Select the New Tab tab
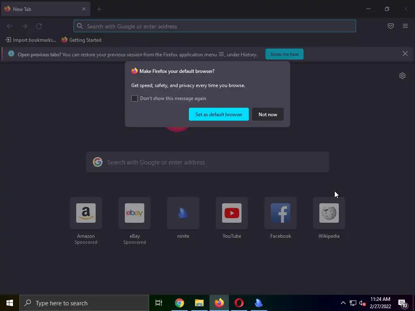Viewport: 415px width, 311px height. (x=45, y=9)
